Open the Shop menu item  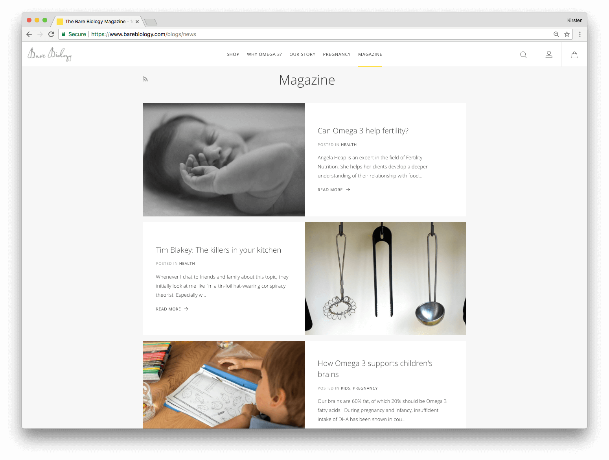(233, 54)
